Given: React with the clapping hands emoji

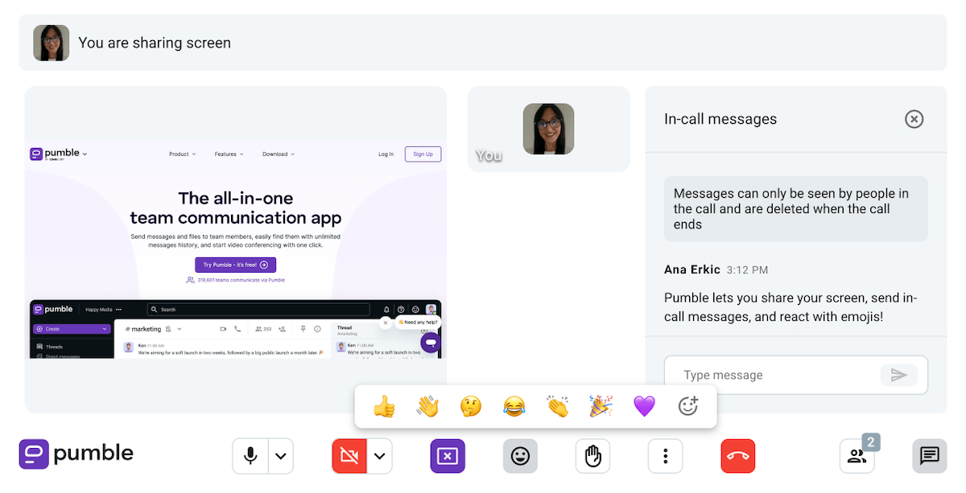Looking at the screenshot, I should [558, 406].
